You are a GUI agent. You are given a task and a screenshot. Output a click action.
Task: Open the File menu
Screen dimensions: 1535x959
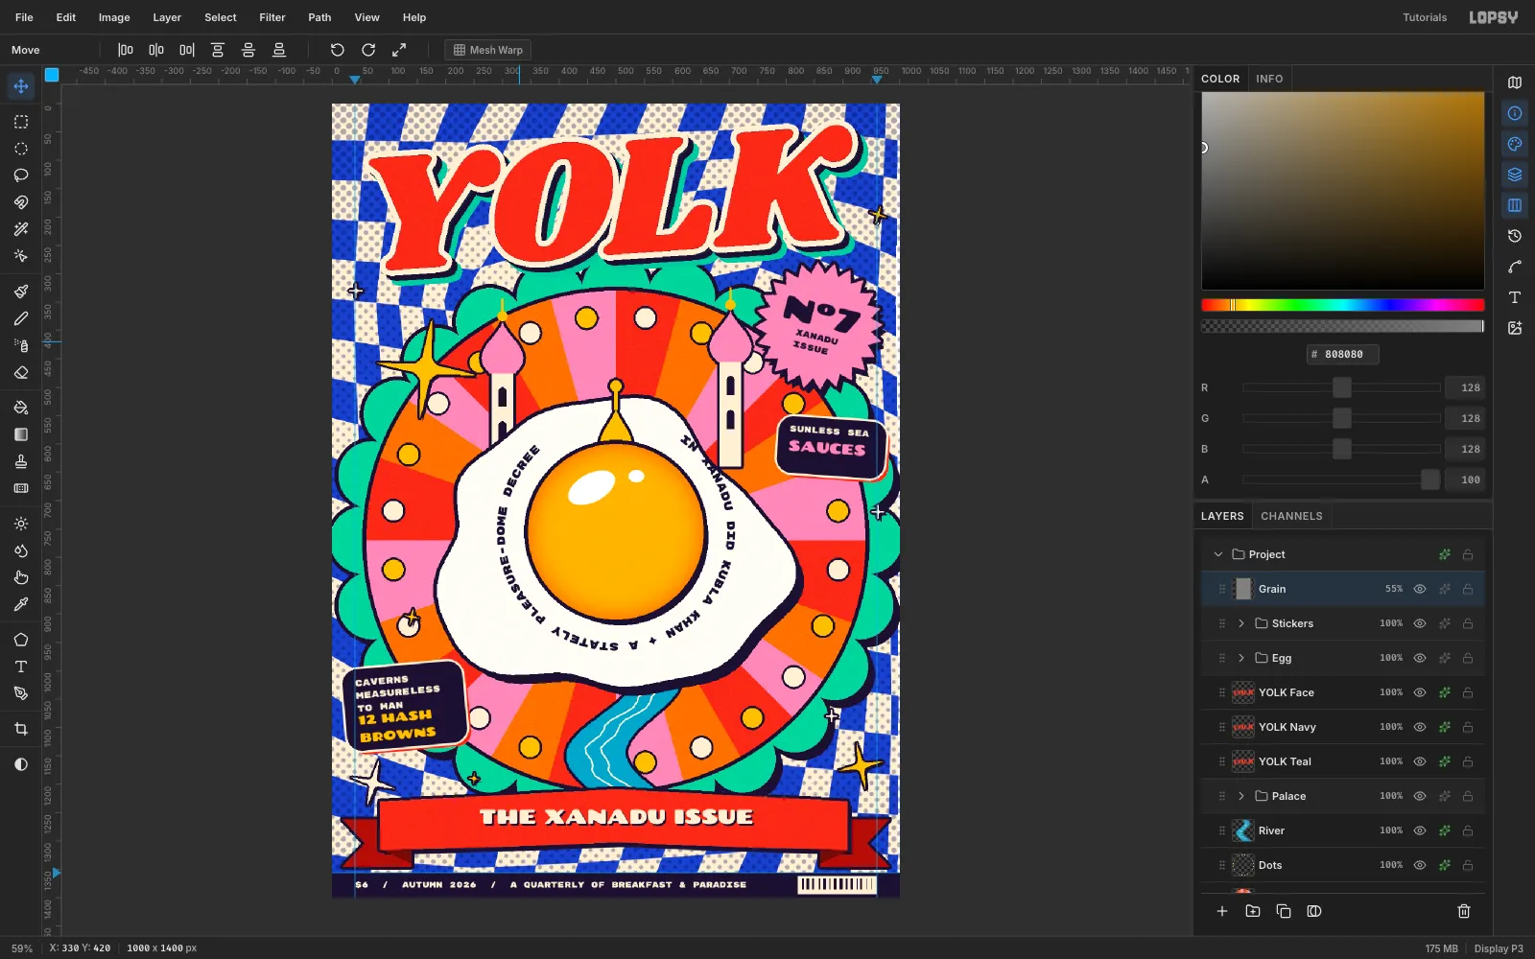pos(24,17)
